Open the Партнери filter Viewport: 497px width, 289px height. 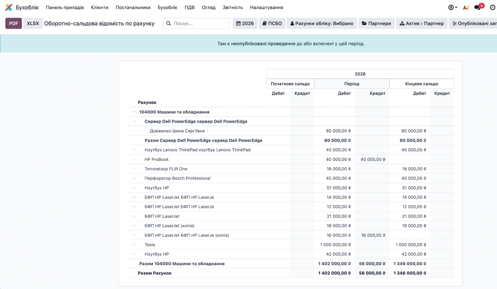(376, 23)
